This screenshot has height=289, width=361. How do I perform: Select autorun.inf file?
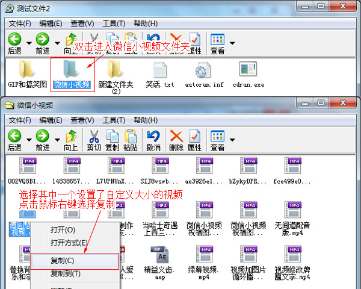pos(204,75)
